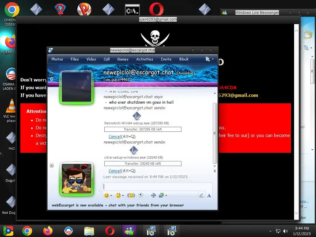Click citra transfer progress bar
This screenshot has width=316, height=237.
click(143, 164)
